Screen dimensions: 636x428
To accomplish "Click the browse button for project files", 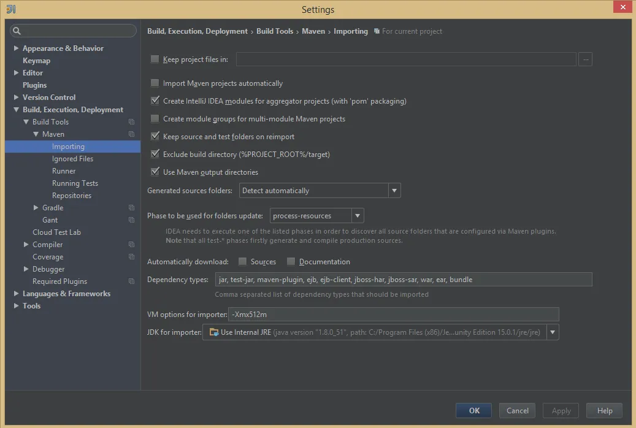I will [586, 59].
